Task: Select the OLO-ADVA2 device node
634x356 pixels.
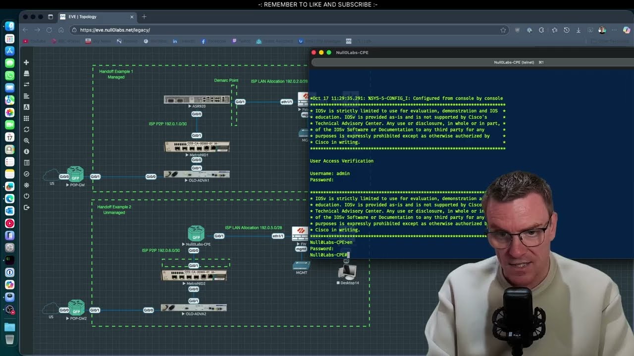Action: 194,308
